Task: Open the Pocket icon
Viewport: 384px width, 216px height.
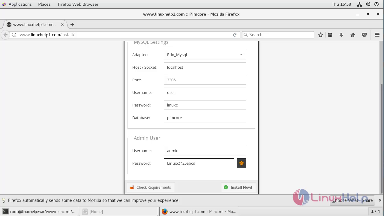Action: (364, 35)
